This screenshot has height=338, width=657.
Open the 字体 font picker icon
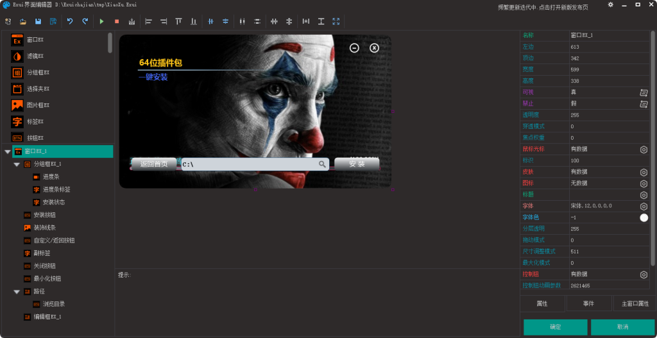[644, 206]
